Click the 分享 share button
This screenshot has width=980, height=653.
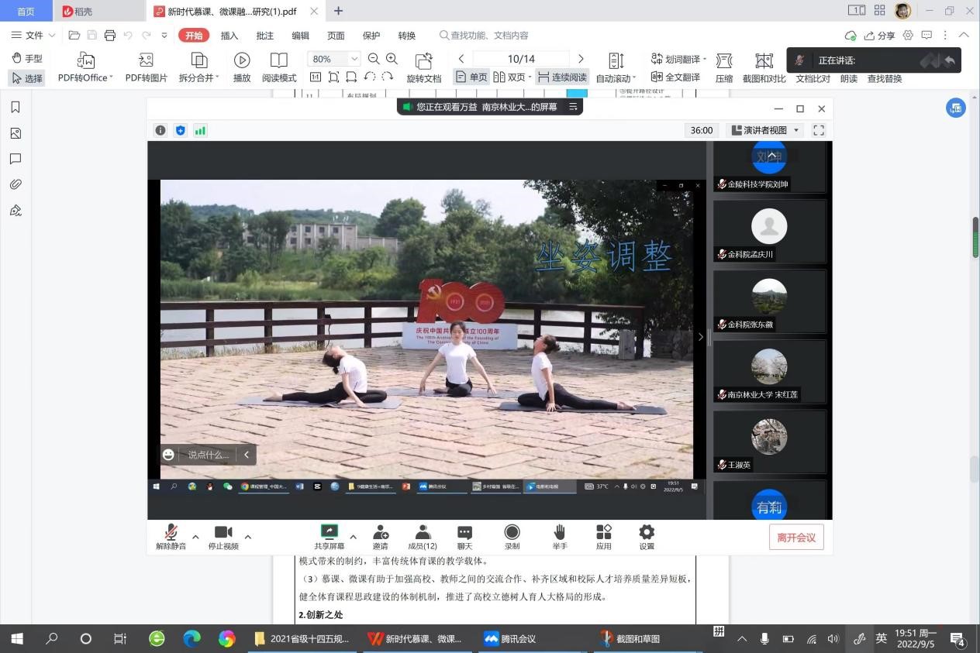point(879,36)
